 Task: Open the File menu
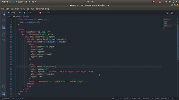[x=3, y=9]
